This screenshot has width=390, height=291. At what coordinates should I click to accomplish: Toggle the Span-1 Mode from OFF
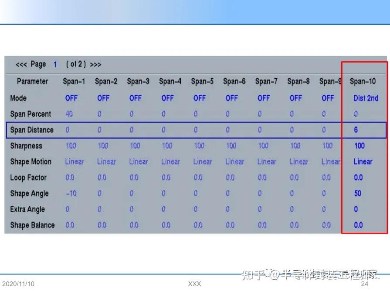click(71, 98)
